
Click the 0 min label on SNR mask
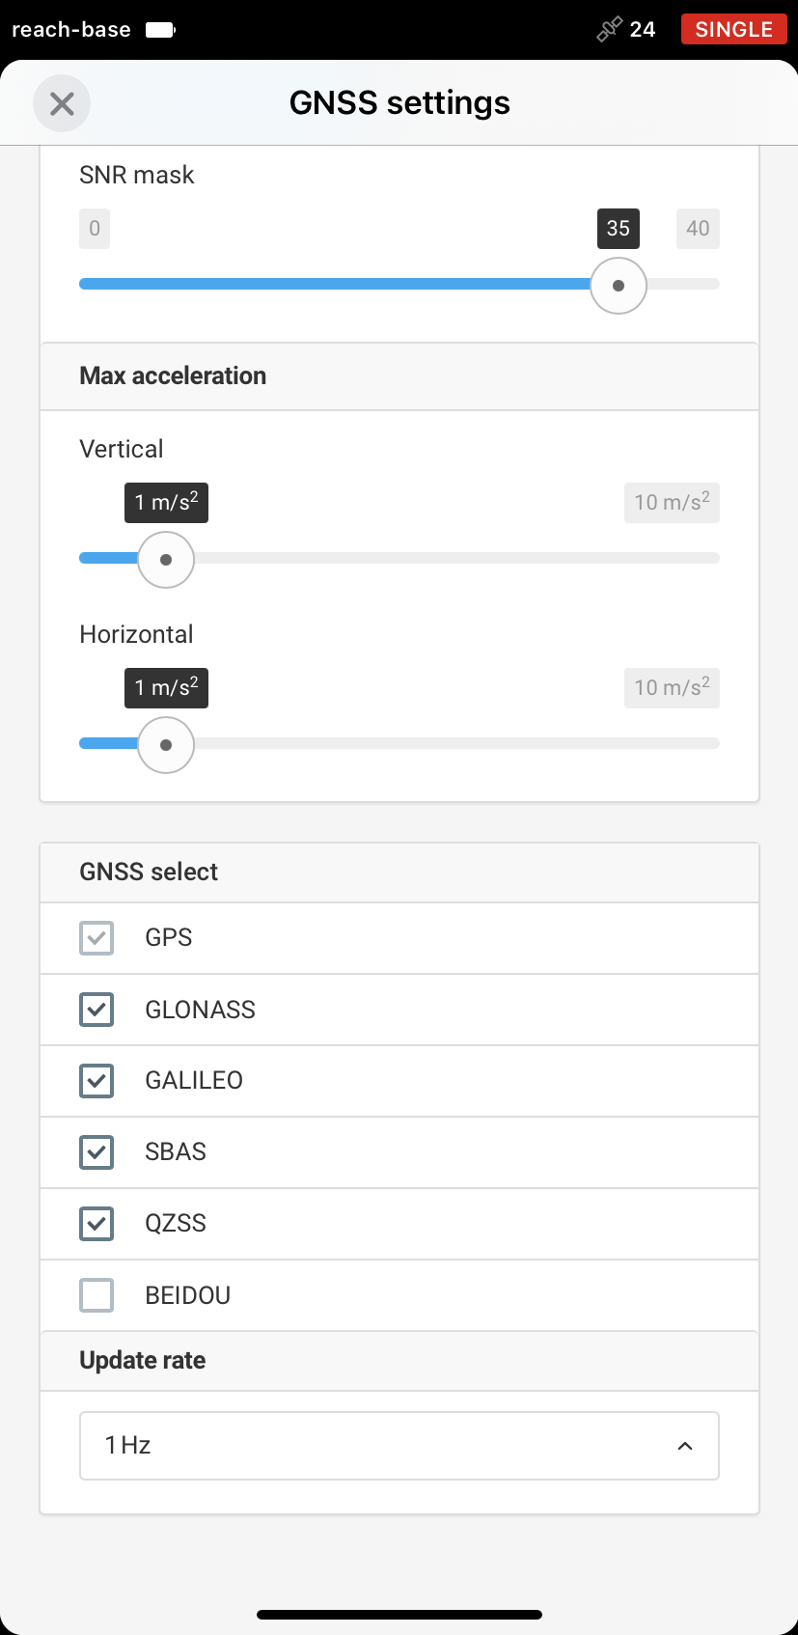pyautogui.click(x=95, y=229)
